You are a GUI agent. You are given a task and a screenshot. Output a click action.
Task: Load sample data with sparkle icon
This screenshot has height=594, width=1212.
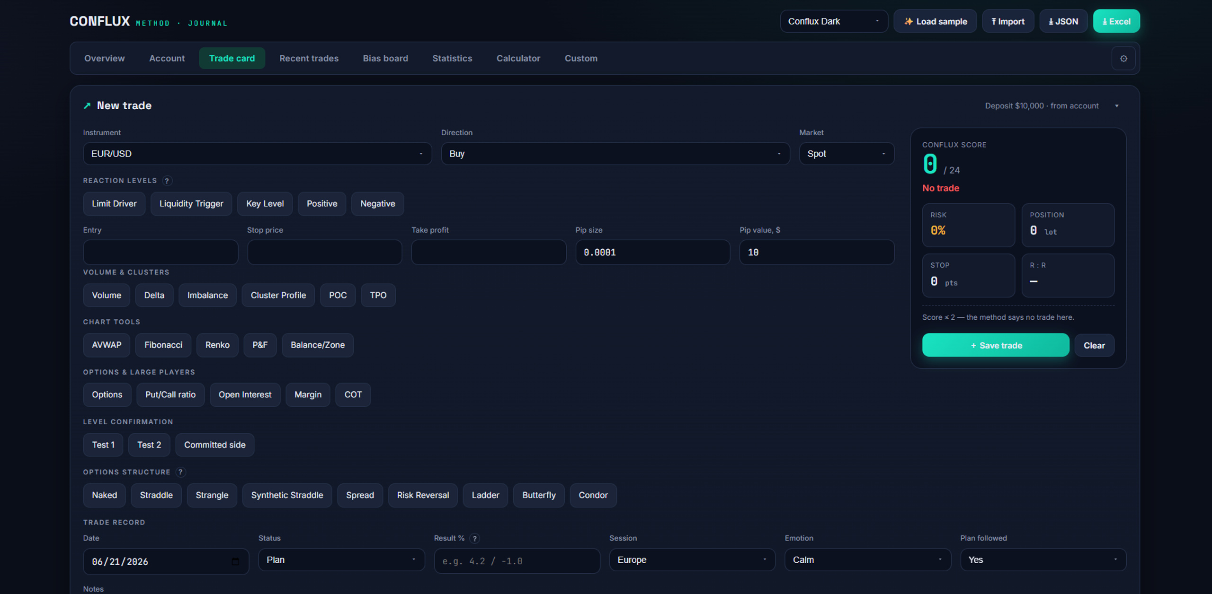935,21
